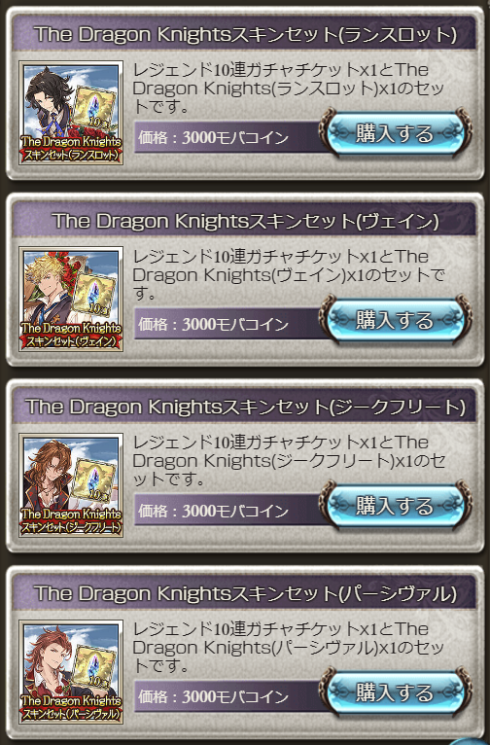This screenshot has width=490, height=745.
Task: Buy the ランスロット skin set with 購入する
Action: [396, 133]
